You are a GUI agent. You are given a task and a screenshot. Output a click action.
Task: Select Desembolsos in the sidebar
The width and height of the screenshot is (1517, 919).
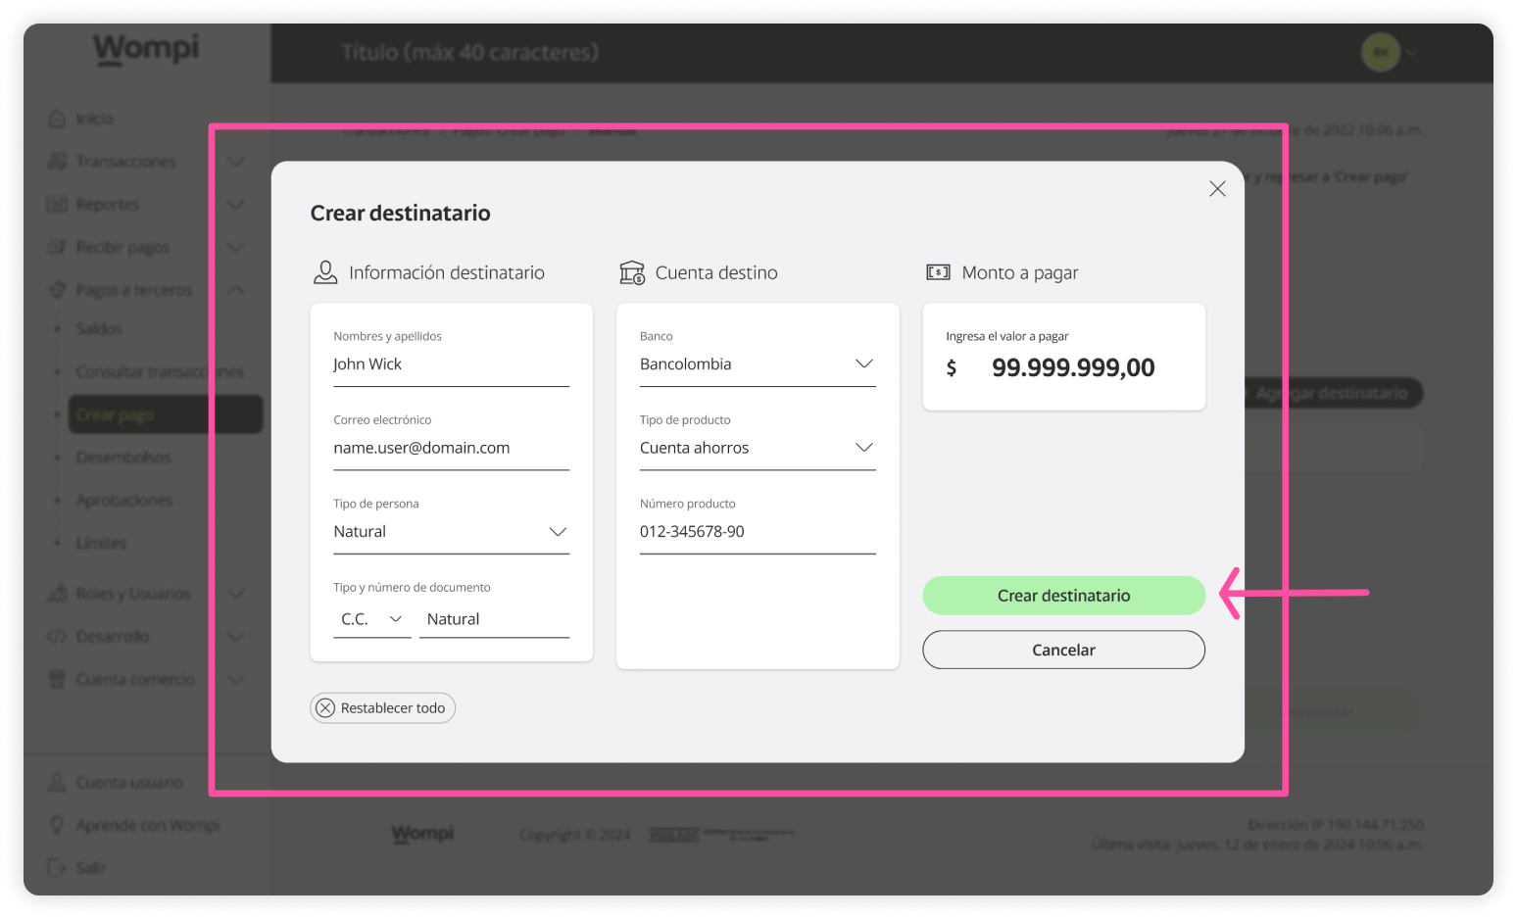(x=123, y=458)
